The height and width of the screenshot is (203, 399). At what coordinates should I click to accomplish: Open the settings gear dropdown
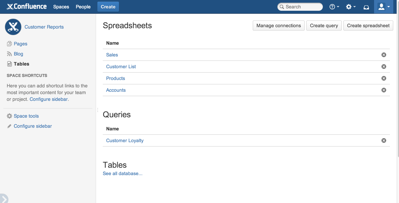tap(351, 7)
